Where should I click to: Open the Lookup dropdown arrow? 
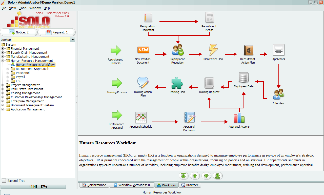[73, 40]
